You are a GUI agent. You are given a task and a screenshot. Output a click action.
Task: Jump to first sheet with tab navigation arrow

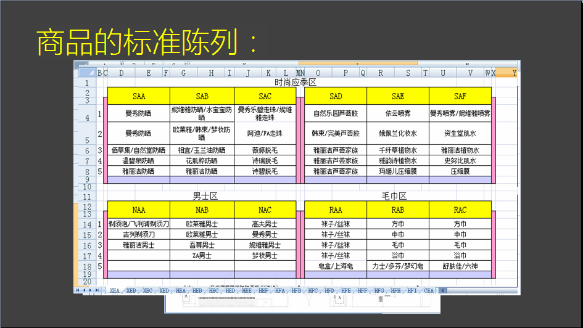coord(77,290)
